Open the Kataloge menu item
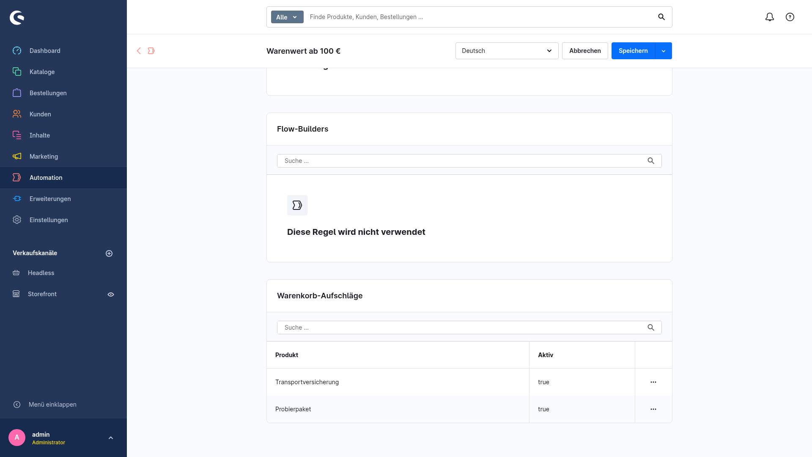812x457 pixels. (63, 72)
